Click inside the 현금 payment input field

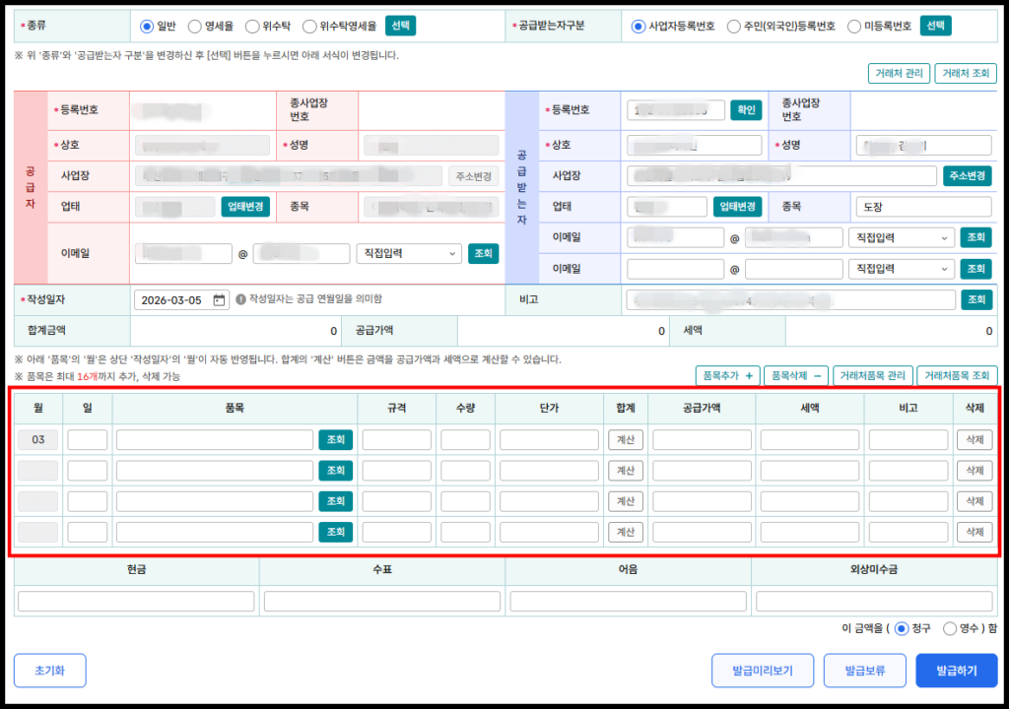pyautogui.click(x=135, y=600)
